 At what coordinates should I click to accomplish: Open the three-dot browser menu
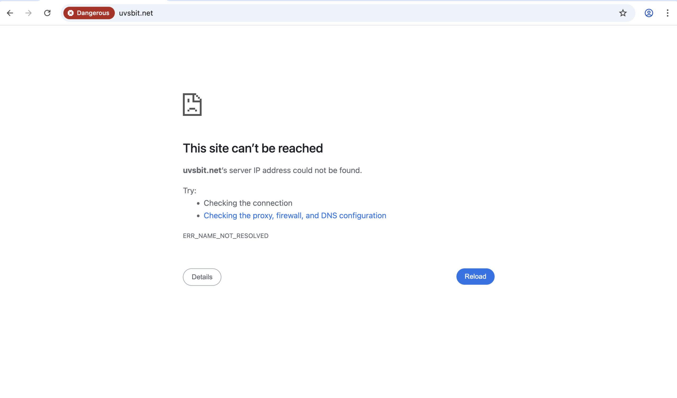pyautogui.click(x=667, y=13)
